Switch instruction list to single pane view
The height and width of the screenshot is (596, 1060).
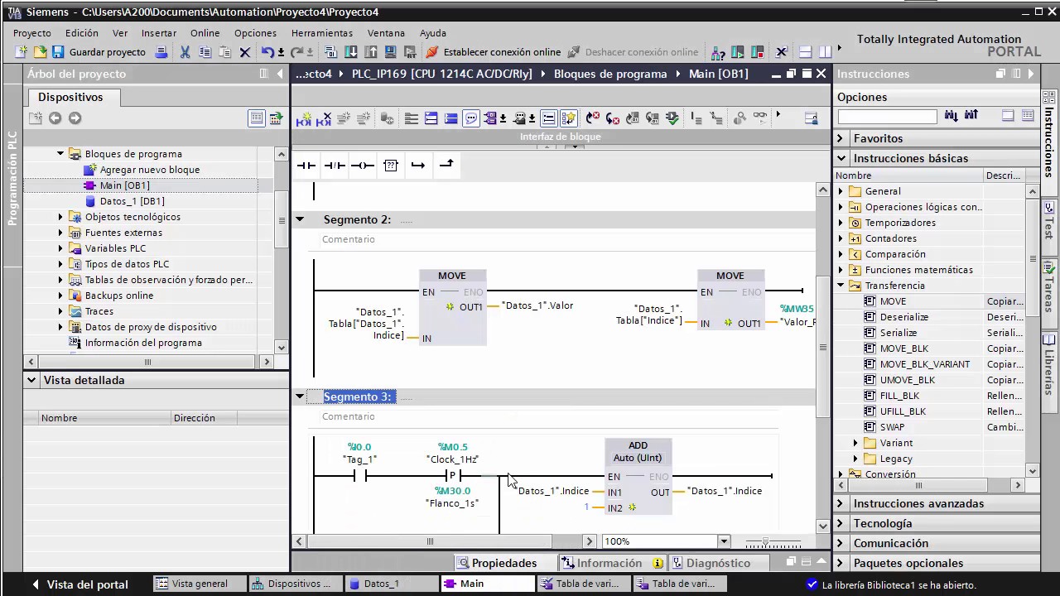(1008, 116)
